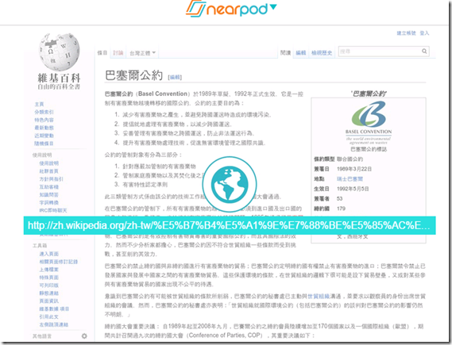The image size is (452, 345).
Task: Click the 巴塞爾公約 article title heading
Action: pyautogui.click(x=133, y=75)
